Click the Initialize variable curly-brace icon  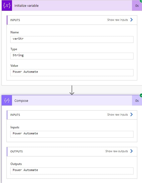(x=7, y=6)
